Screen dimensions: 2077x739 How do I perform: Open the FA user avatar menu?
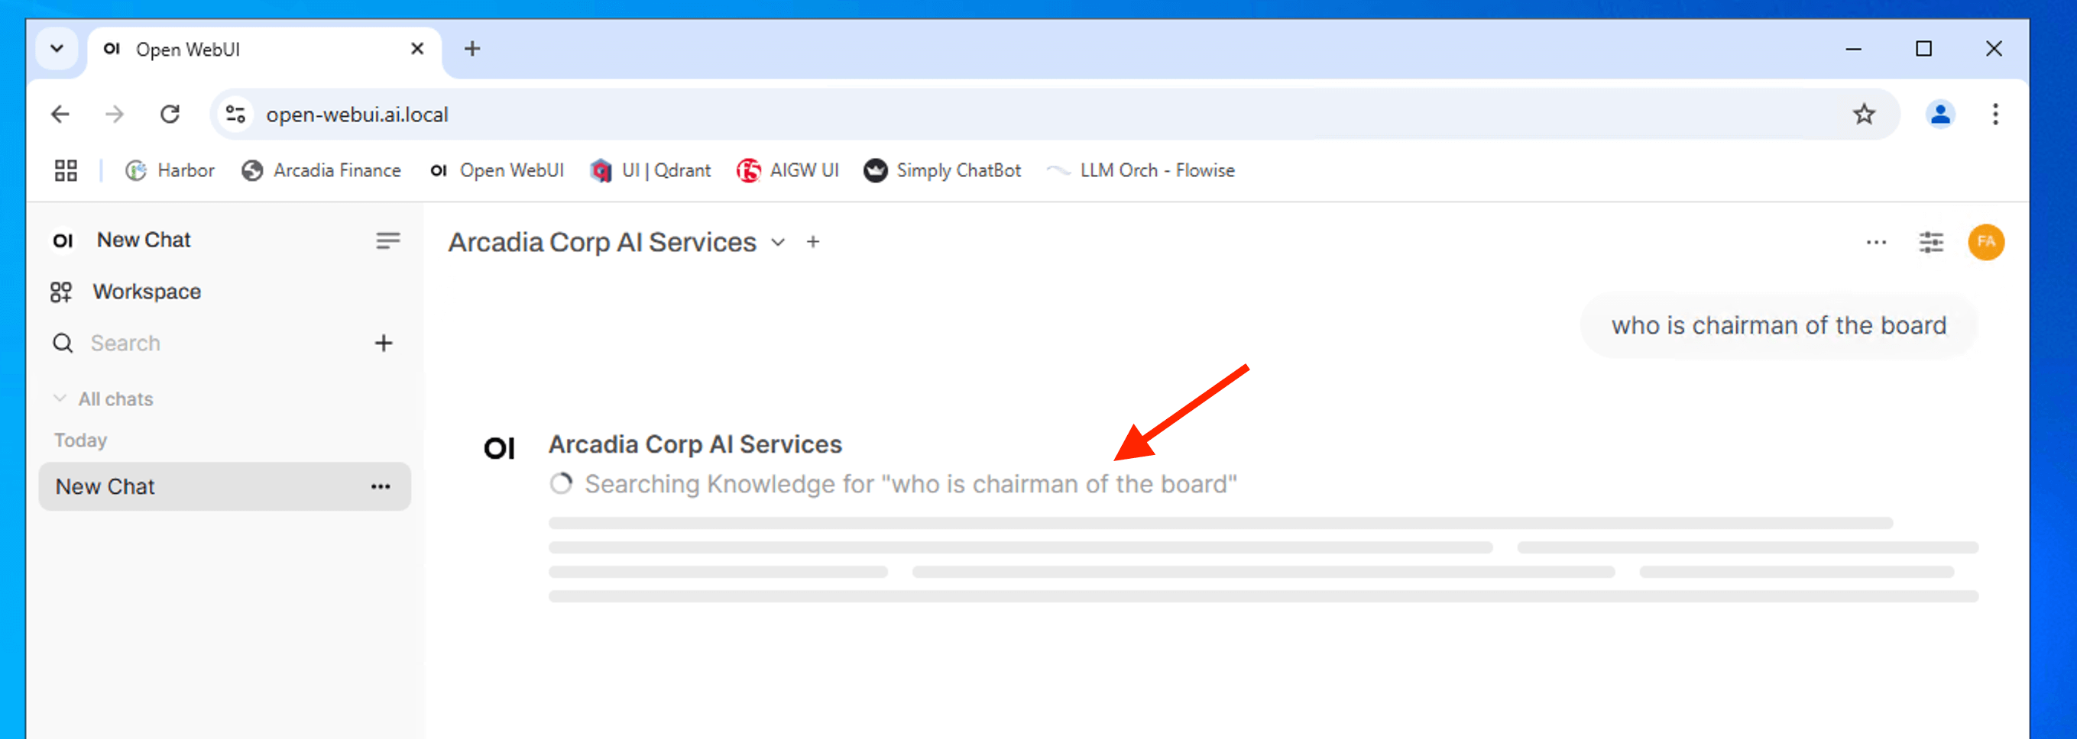1985,243
